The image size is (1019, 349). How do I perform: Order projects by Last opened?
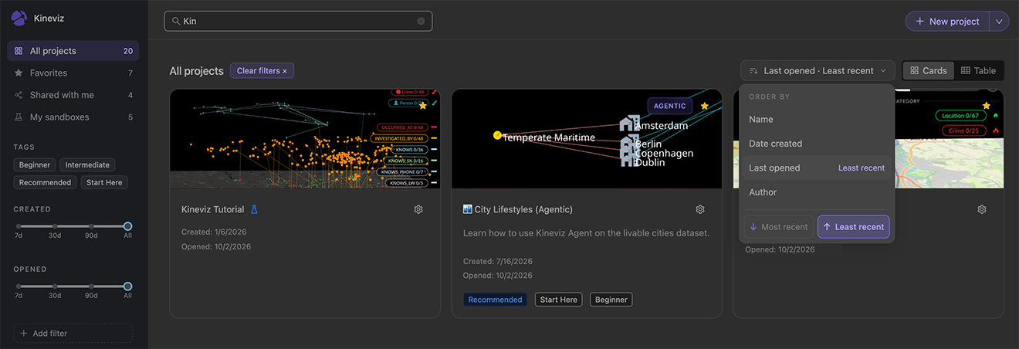(817, 168)
